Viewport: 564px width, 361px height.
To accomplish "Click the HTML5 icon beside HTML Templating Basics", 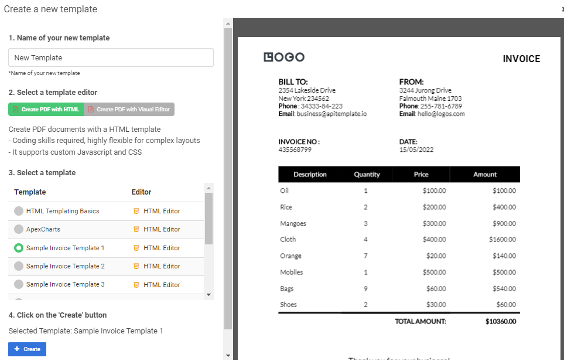I will coord(136,211).
